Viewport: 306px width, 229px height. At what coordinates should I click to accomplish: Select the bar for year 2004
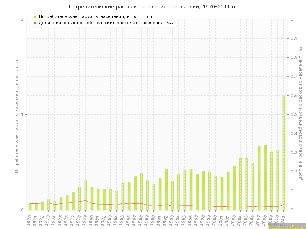pos(241,184)
